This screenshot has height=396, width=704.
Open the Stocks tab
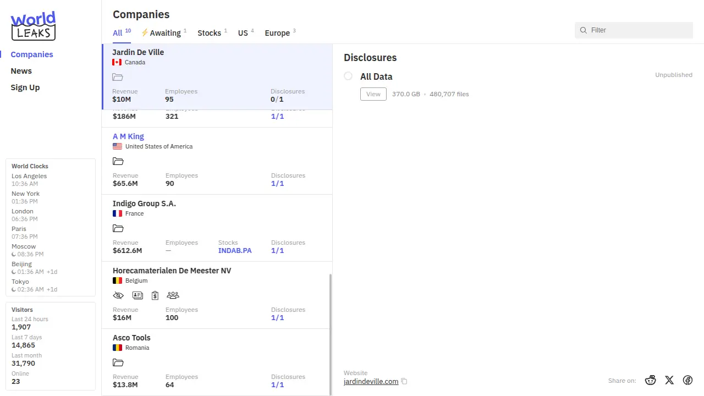pyautogui.click(x=210, y=33)
